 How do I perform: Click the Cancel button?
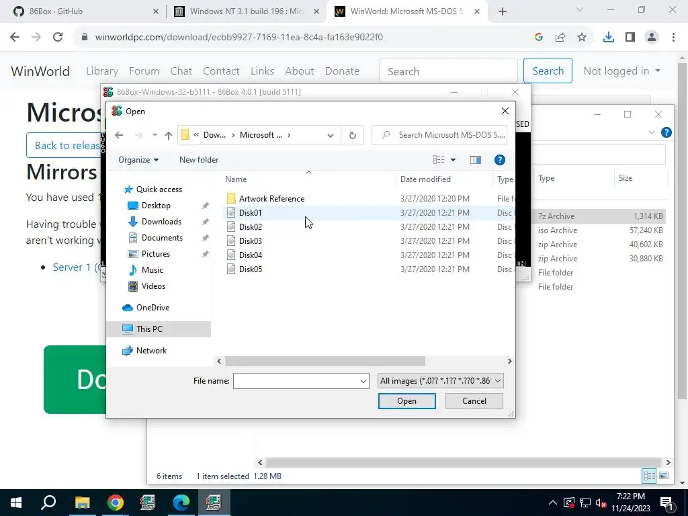coord(474,401)
